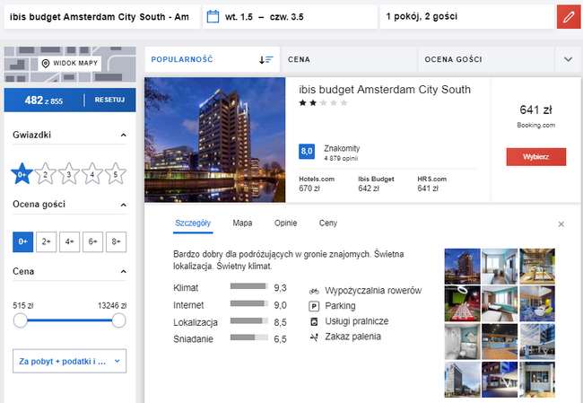Sort results by Cena
The height and width of the screenshot is (403, 583).
349,59
